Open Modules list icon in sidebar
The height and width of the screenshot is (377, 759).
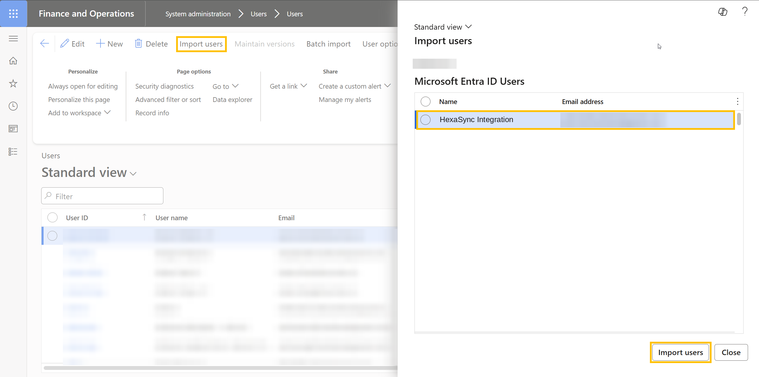click(13, 151)
